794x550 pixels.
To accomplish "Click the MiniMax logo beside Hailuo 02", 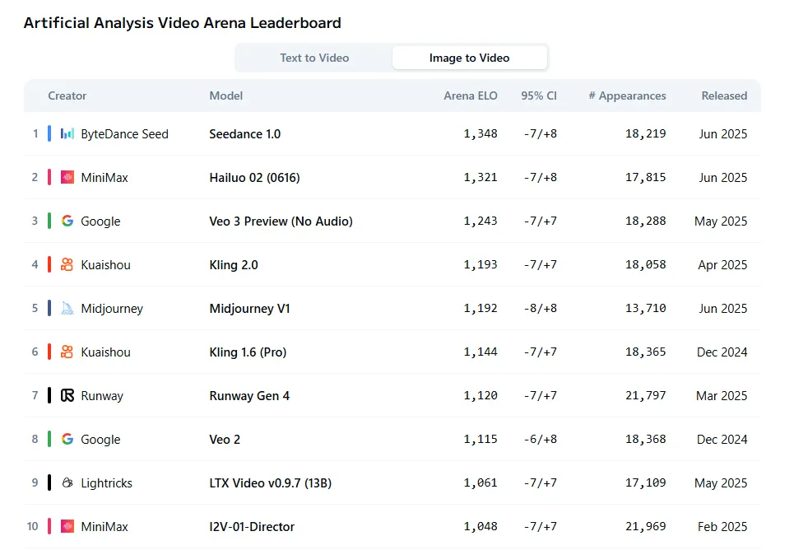I will point(67,177).
